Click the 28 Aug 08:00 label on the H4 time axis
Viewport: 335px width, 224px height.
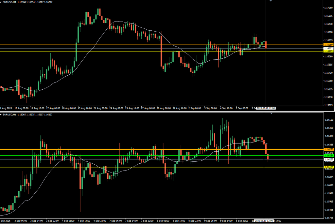click(x=164, y=108)
